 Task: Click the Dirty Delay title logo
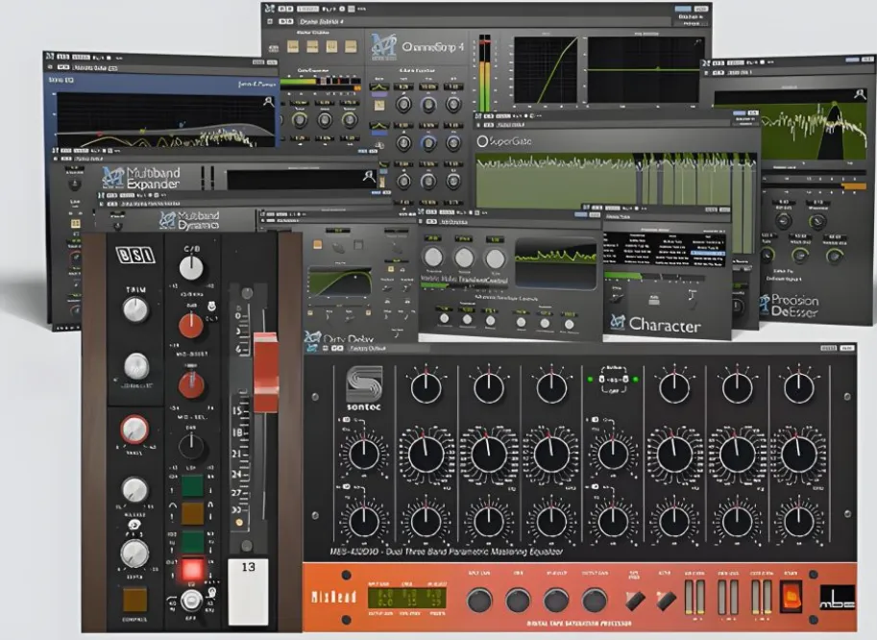(339, 337)
